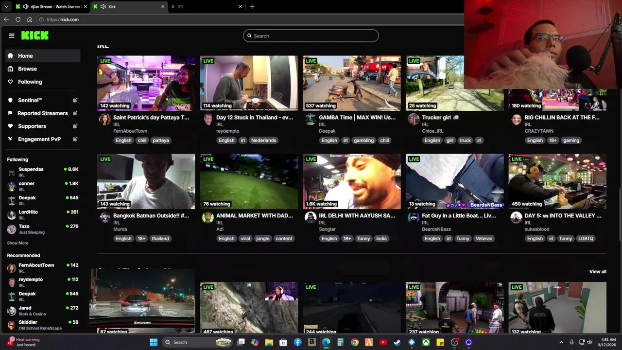Click the Veteran tag
The image size is (622, 350).
click(484, 239)
